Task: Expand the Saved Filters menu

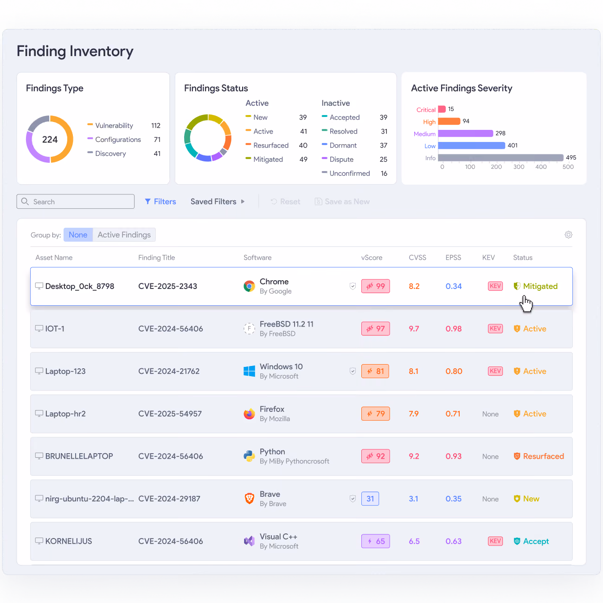Action: (x=218, y=201)
